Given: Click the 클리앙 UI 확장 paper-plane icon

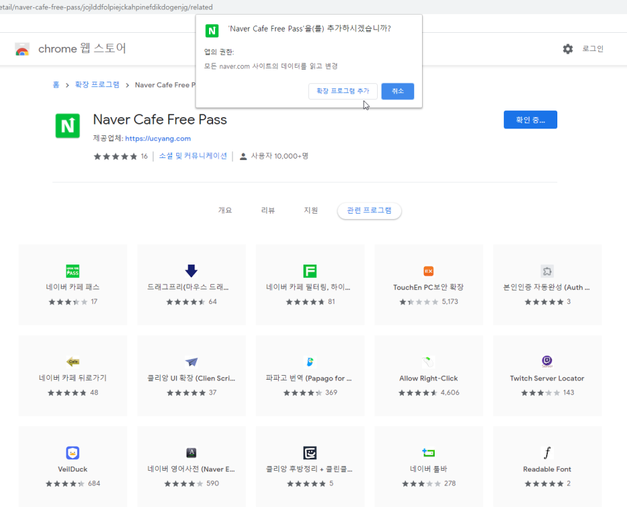Looking at the screenshot, I should click(x=192, y=362).
